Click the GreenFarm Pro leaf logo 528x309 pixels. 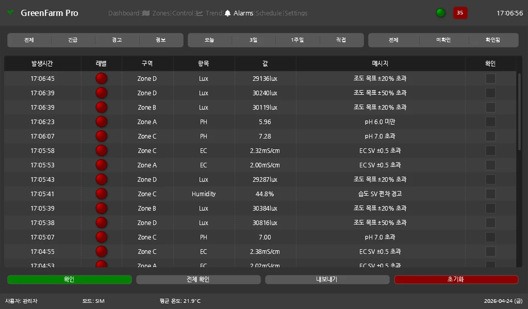pyautogui.click(x=10, y=13)
